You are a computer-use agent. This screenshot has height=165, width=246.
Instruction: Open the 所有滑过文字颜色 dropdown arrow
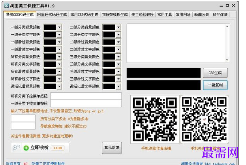pyautogui.click(x=59, y=79)
